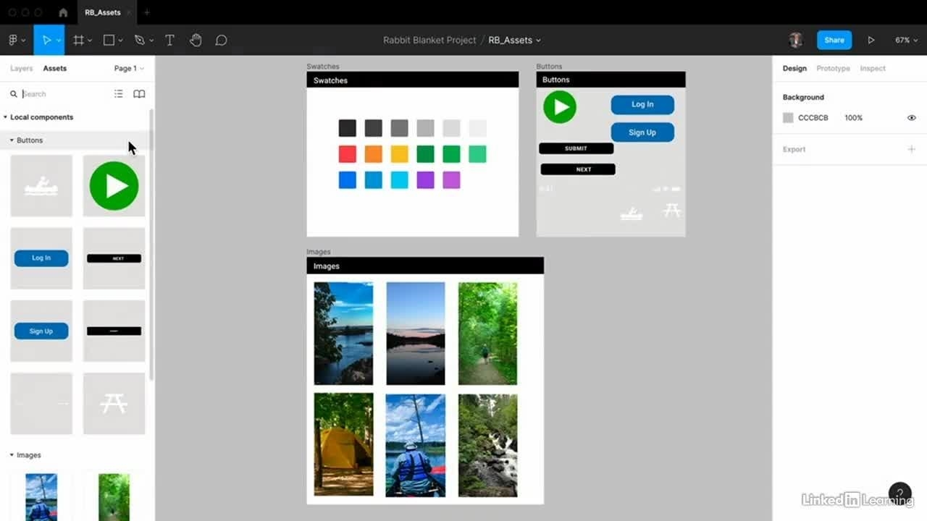Add an Export setting with plus
This screenshot has width=927, height=521.
[912, 149]
